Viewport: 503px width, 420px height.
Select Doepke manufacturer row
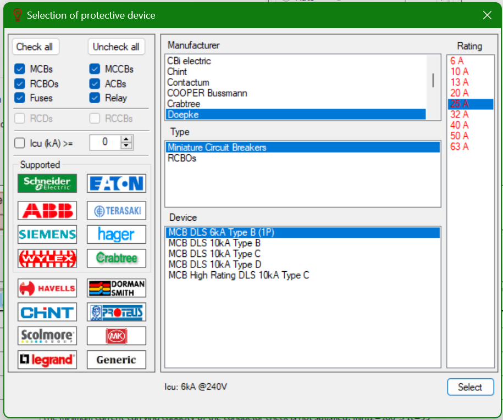click(296, 114)
